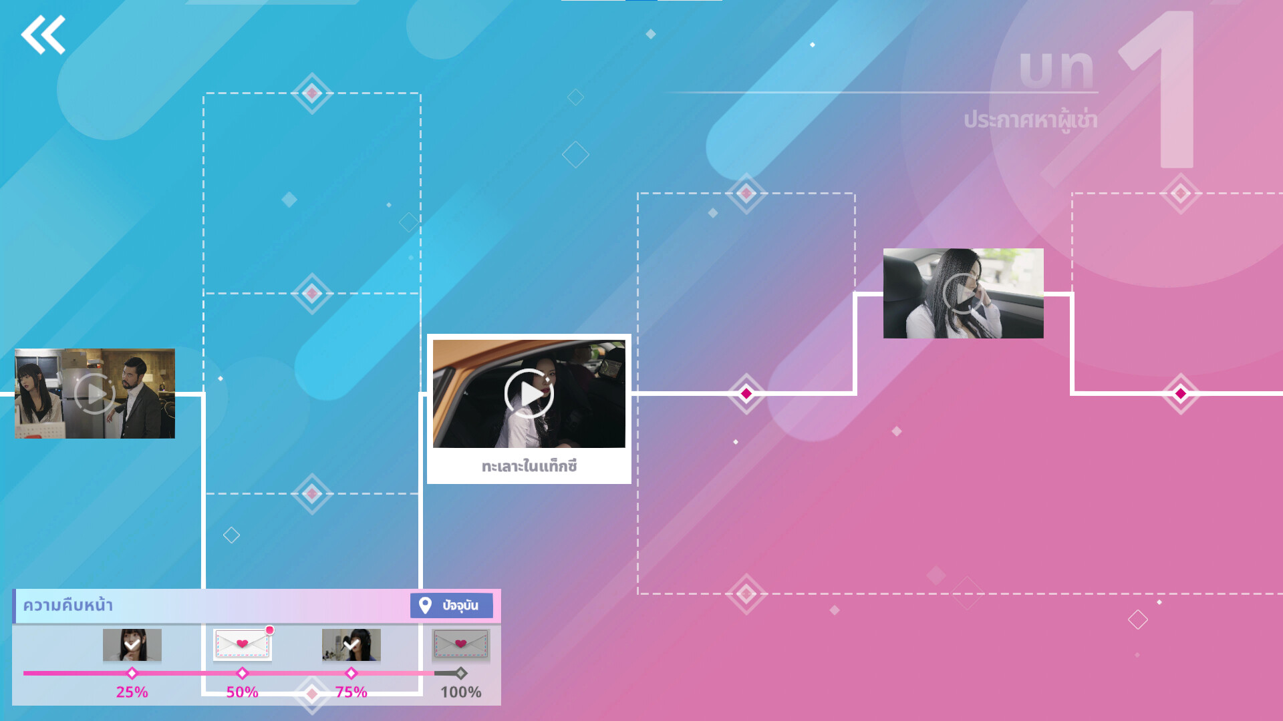1283x721 pixels.
Task: Play the ทะเลาะในแท็กซี scene video
Action: pyautogui.click(x=529, y=394)
